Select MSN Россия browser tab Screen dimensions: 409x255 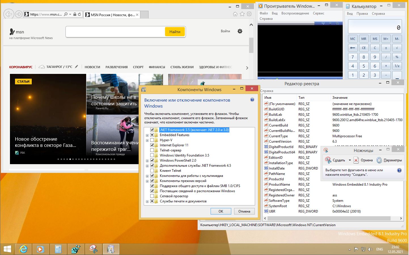[112, 15]
